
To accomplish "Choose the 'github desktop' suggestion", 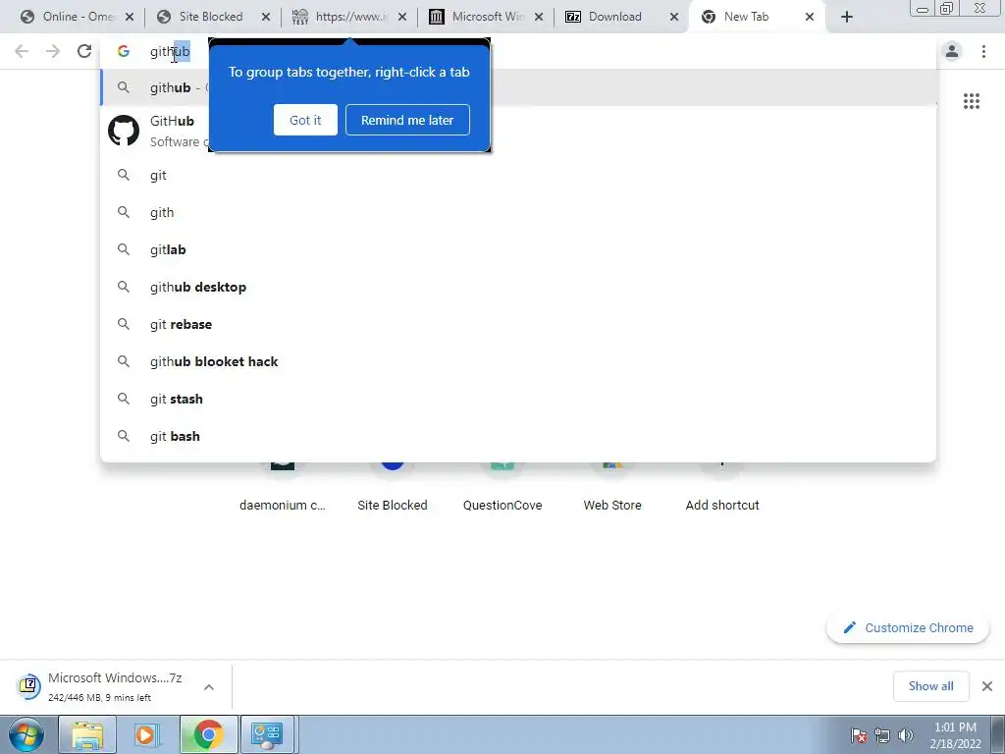I will 518,287.
